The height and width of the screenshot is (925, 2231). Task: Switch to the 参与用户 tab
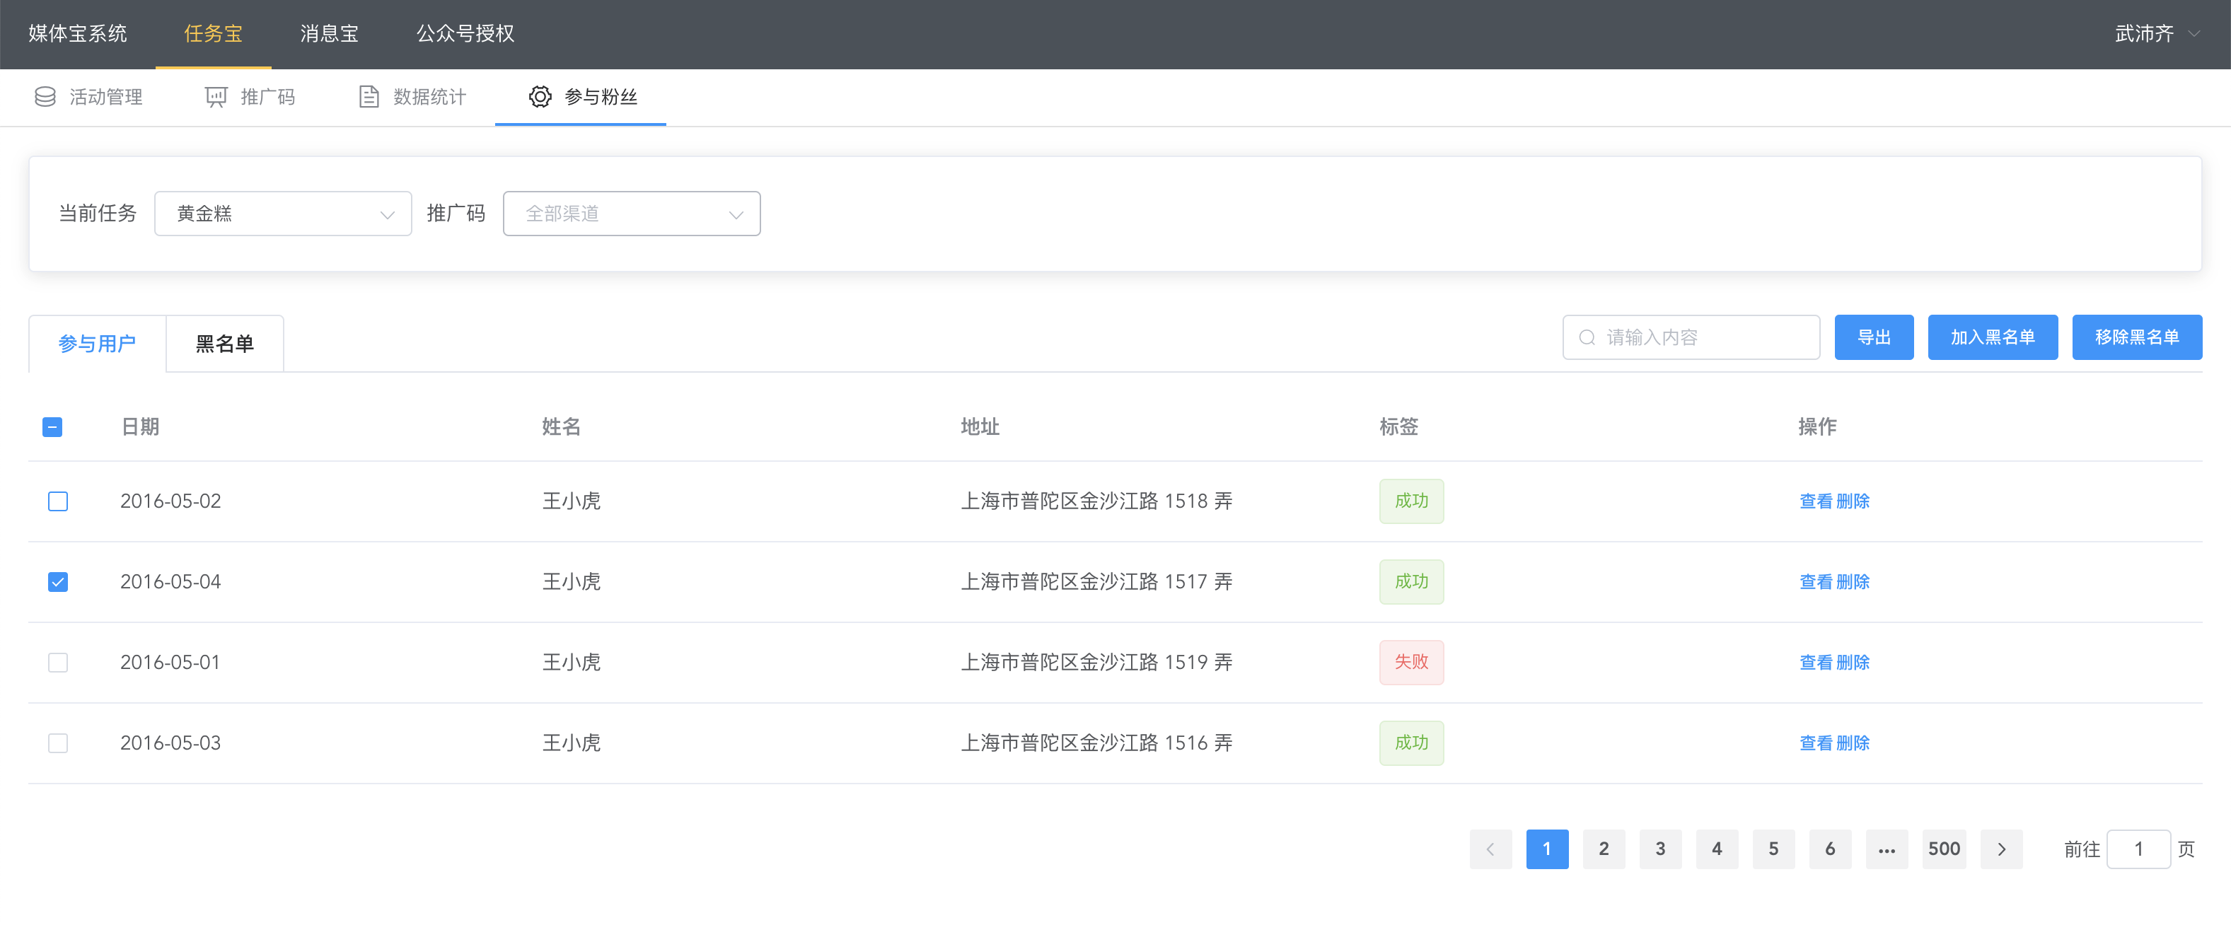(x=97, y=344)
